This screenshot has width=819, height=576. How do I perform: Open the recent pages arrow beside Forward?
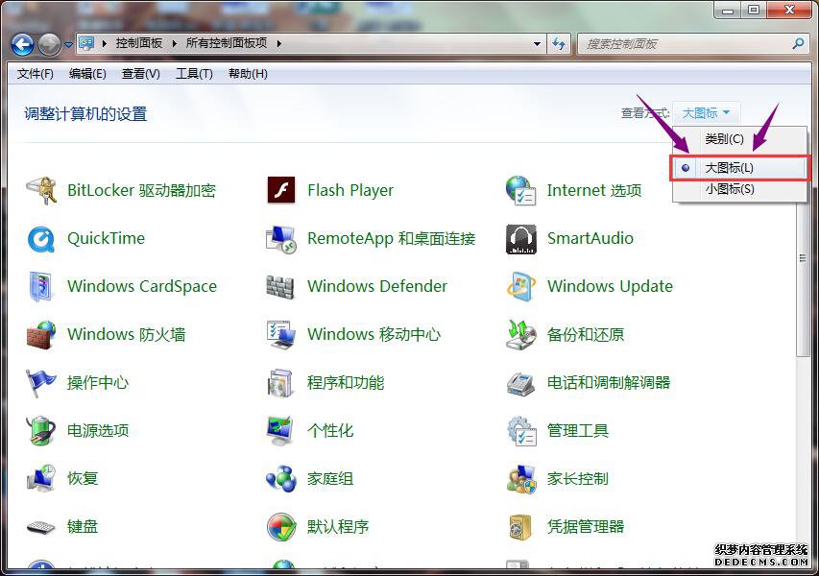click(68, 45)
